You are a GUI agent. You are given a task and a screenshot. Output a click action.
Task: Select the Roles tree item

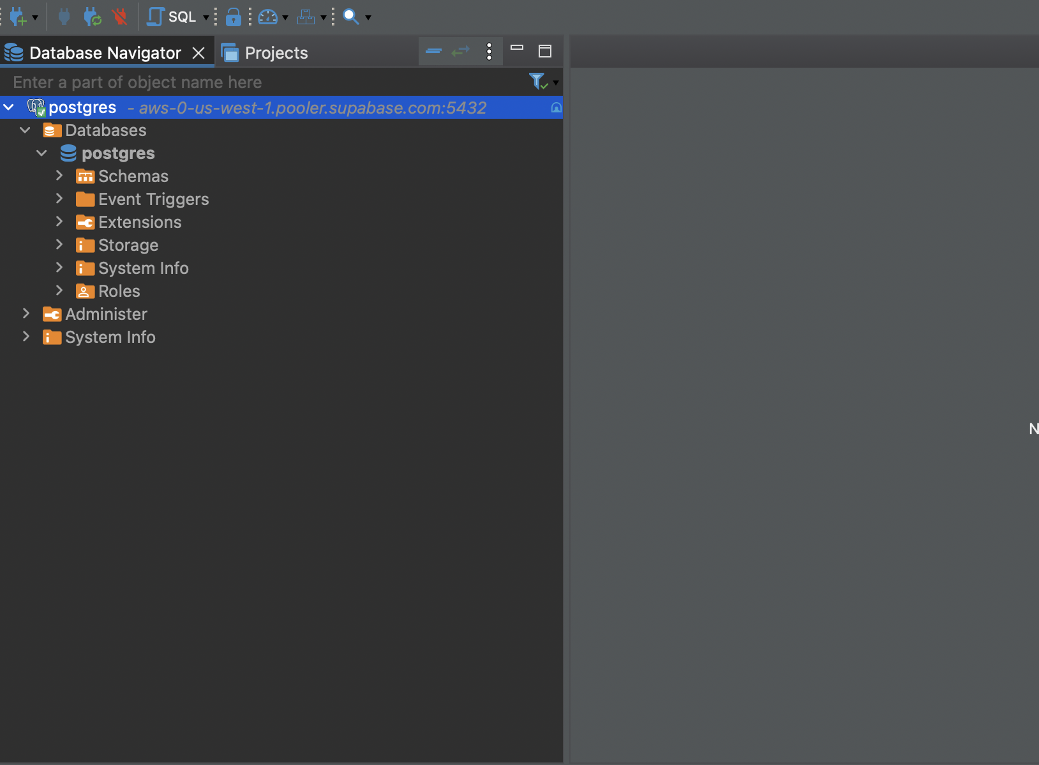pyautogui.click(x=119, y=291)
